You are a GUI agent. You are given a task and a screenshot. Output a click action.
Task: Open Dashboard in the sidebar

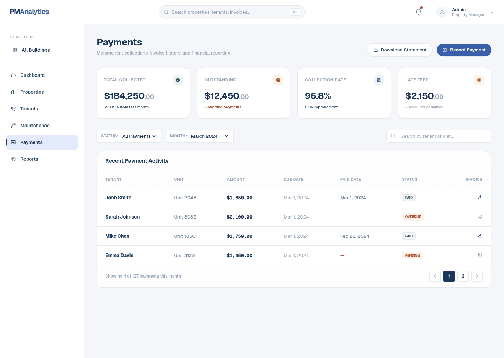click(x=42, y=75)
